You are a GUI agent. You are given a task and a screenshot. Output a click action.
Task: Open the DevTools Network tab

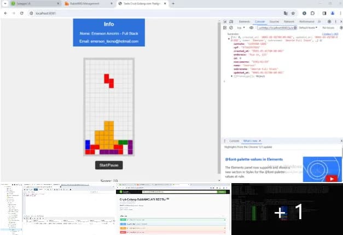pyautogui.click(x=289, y=21)
